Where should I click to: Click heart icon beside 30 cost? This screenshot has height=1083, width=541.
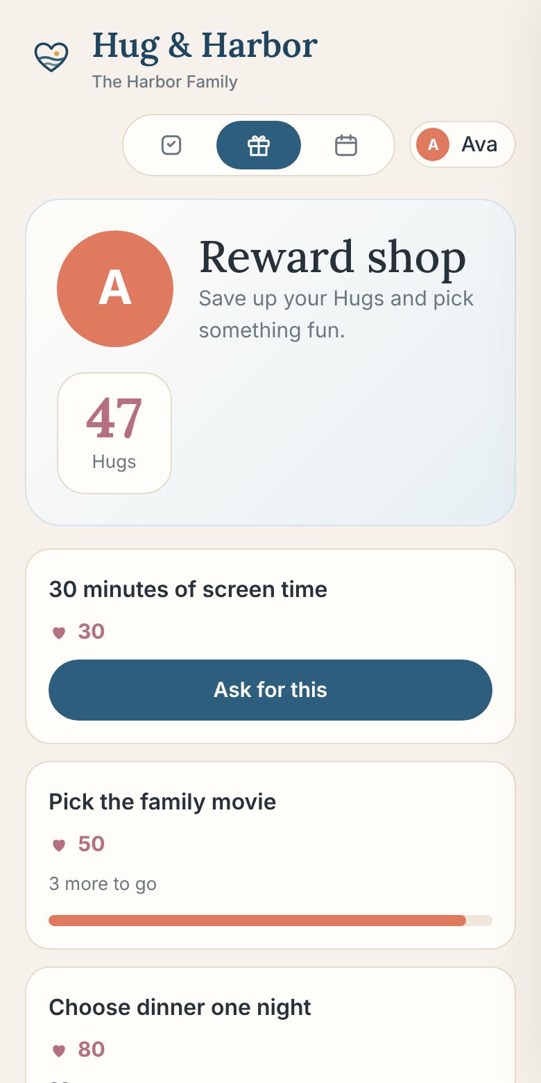[x=59, y=632]
